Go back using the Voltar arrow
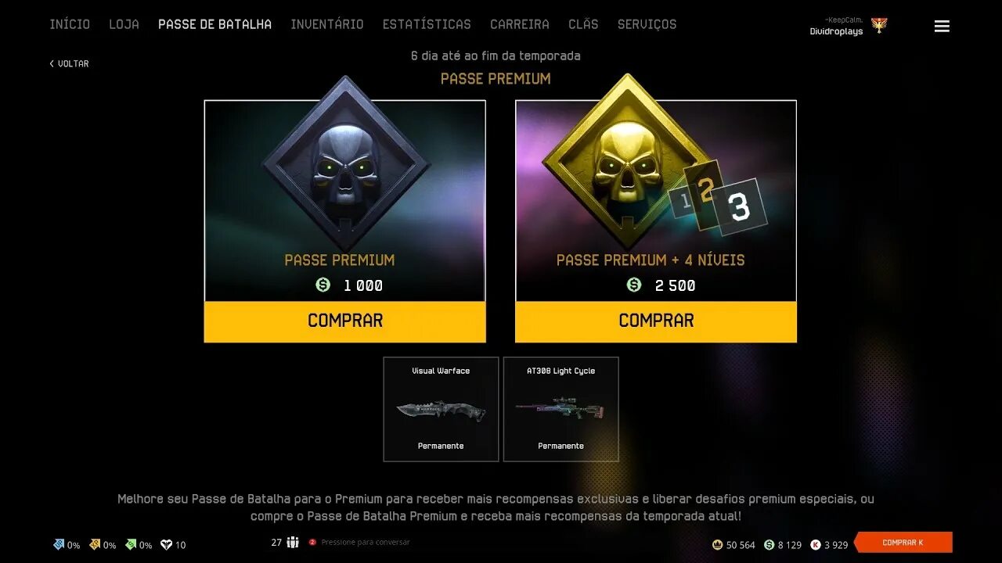 (x=69, y=63)
